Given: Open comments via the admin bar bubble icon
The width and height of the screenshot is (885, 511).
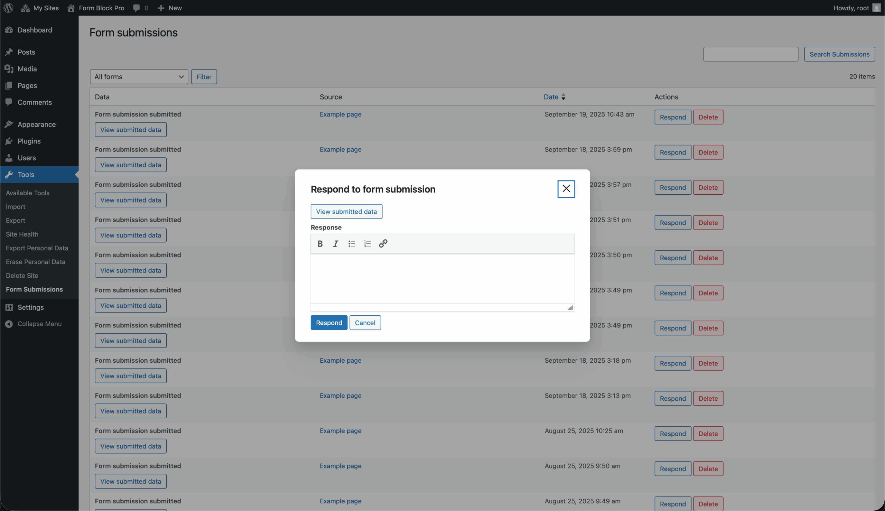Looking at the screenshot, I should click(137, 8).
